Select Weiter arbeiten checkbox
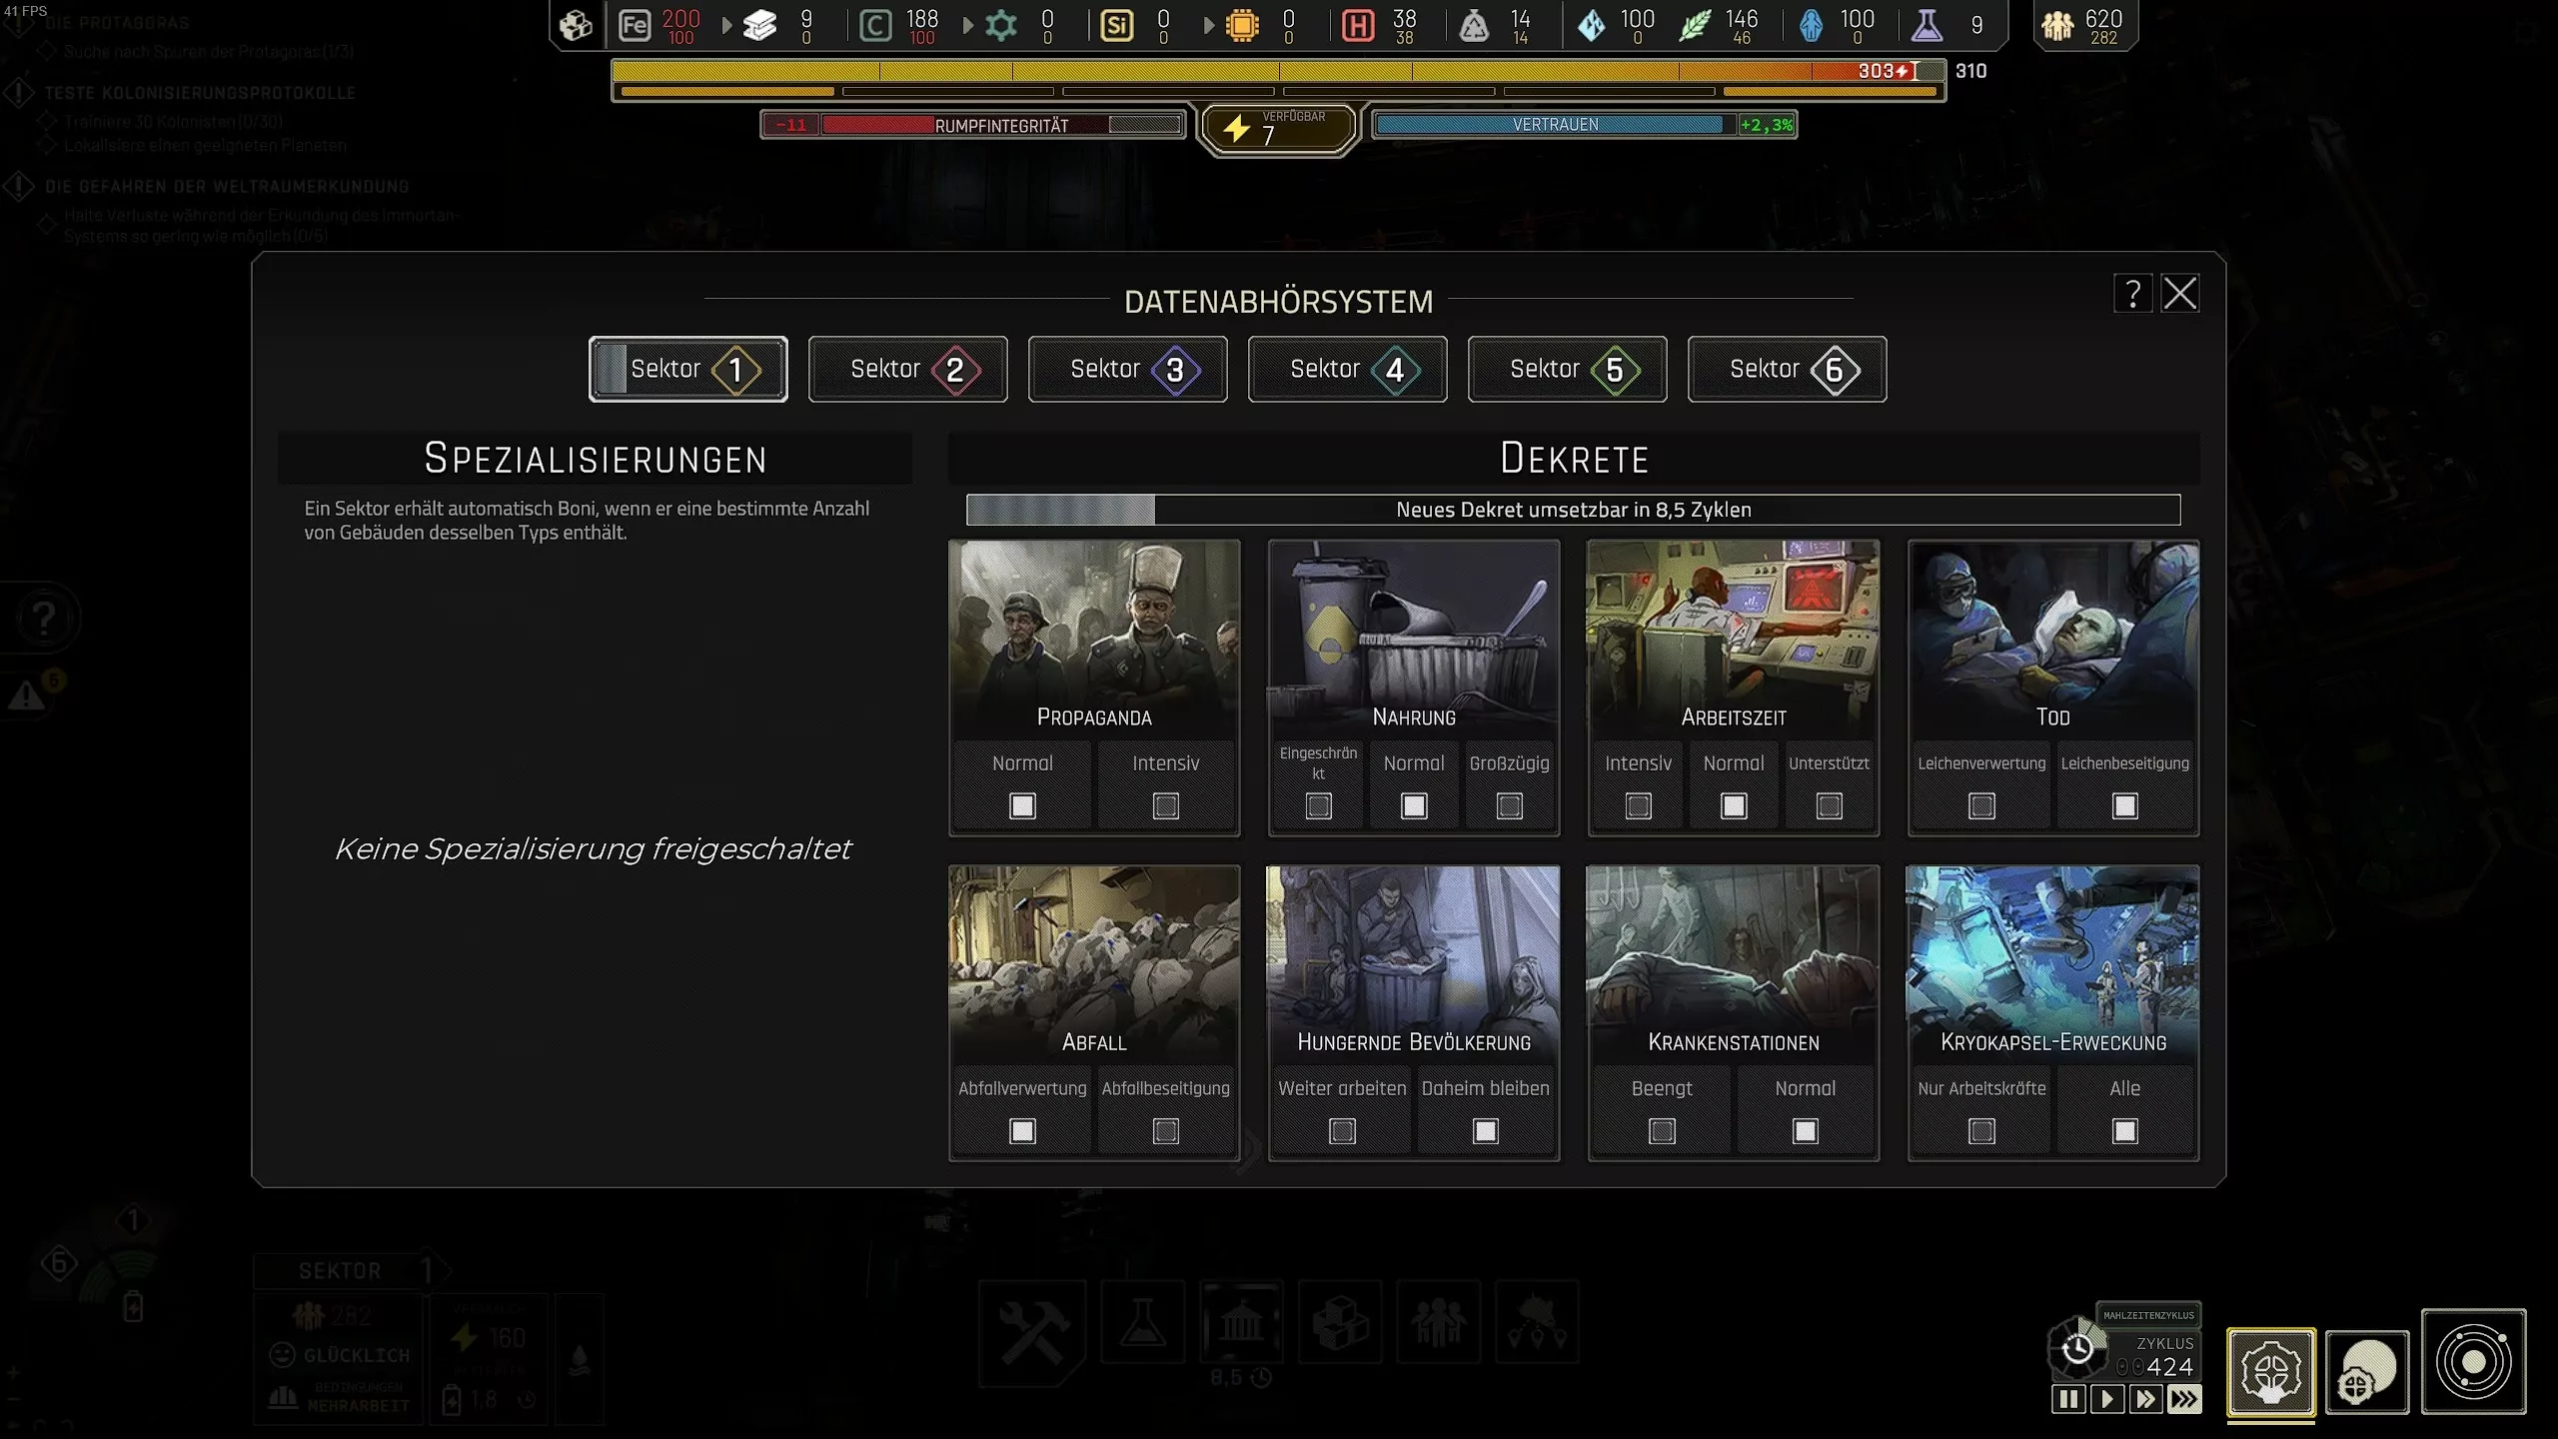This screenshot has height=1439, width=2558. click(1342, 1131)
